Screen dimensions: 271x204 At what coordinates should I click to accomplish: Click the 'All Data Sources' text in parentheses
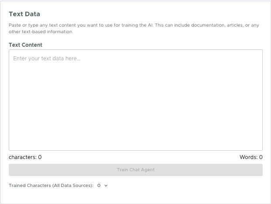(72, 186)
